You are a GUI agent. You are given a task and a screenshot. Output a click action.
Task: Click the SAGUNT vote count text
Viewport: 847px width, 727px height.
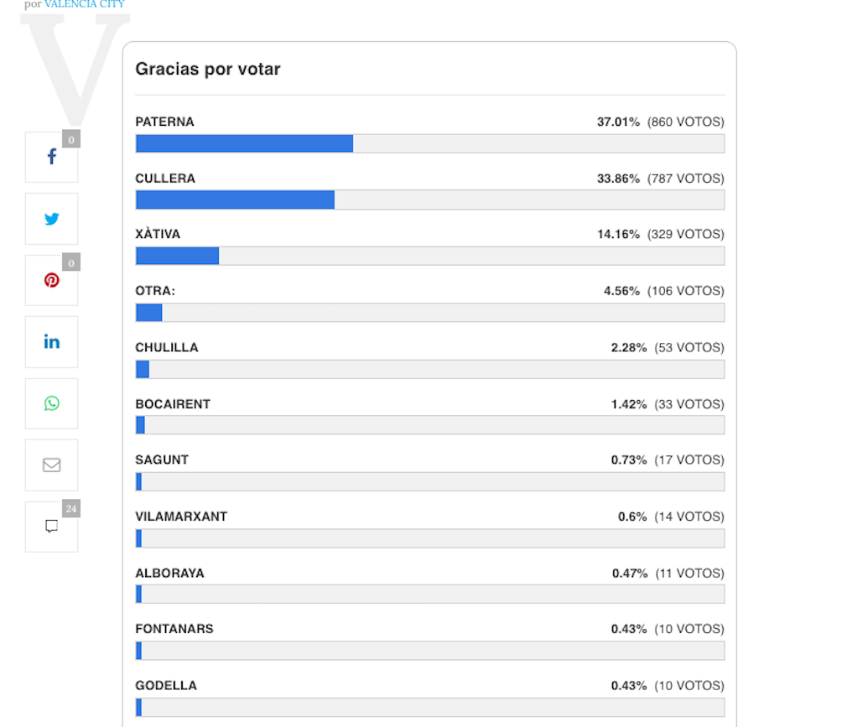(685, 460)
